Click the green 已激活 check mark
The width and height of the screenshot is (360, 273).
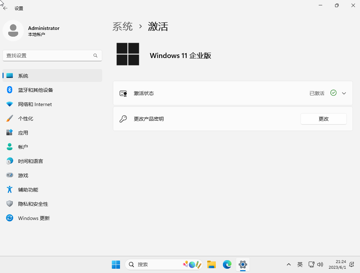point(333,93)
